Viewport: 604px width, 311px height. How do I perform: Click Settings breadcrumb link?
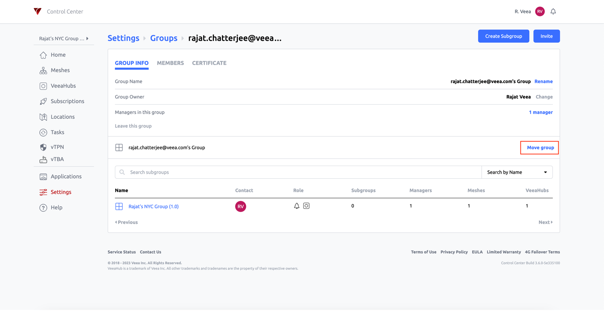pos(123,38)
